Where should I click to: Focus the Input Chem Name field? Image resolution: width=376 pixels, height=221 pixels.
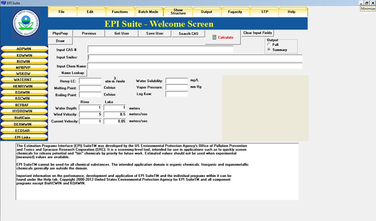point(195,66)
